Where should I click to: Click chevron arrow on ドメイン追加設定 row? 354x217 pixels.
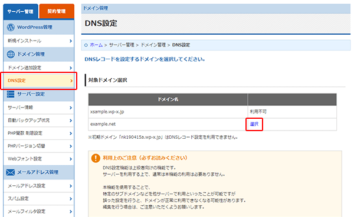[71, 68]
